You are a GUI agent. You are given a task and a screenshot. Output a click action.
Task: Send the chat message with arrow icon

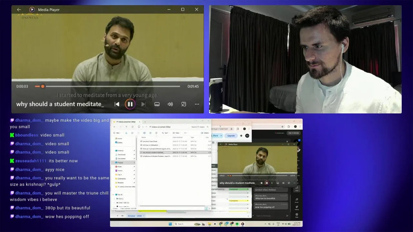[287, 216]
